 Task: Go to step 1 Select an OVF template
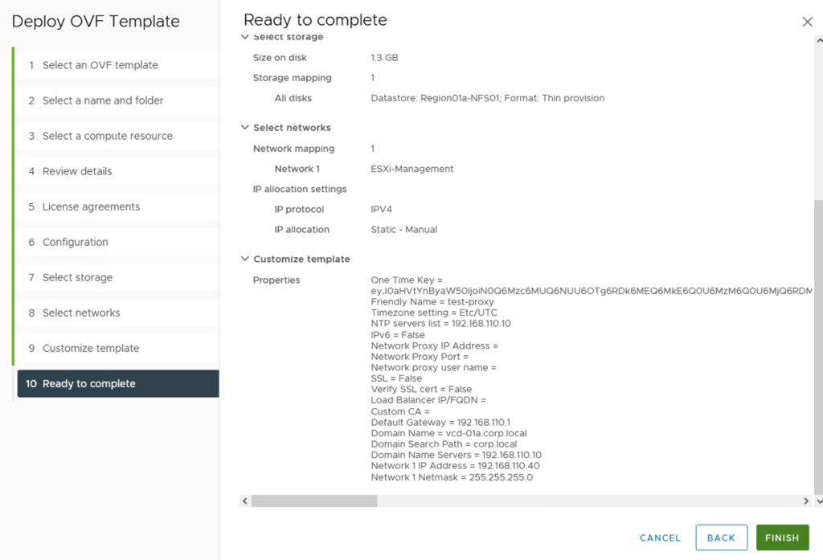[x=100, y=65]
